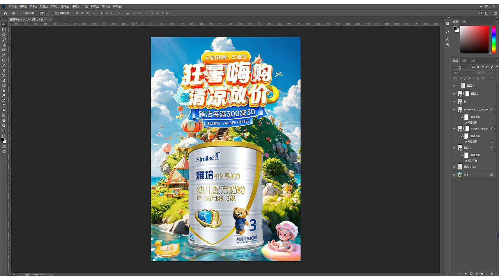Click the 背景 layer thumbnail

460,175
